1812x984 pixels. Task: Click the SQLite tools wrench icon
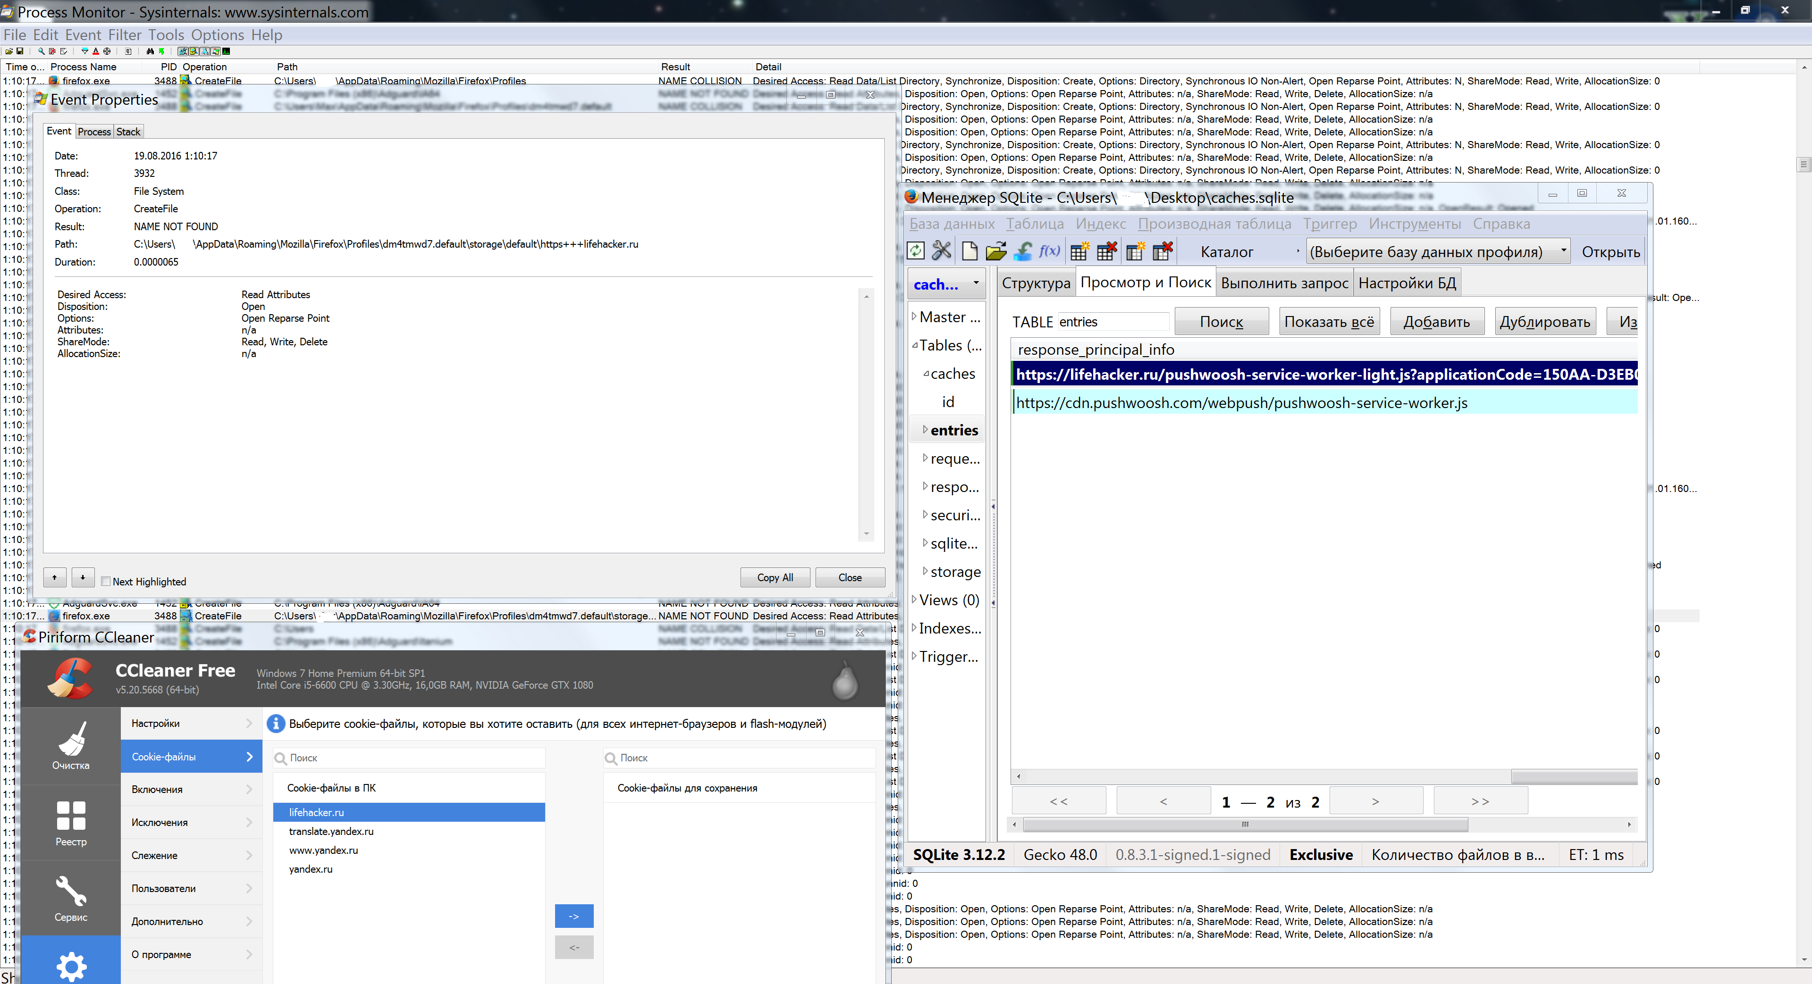941,251
